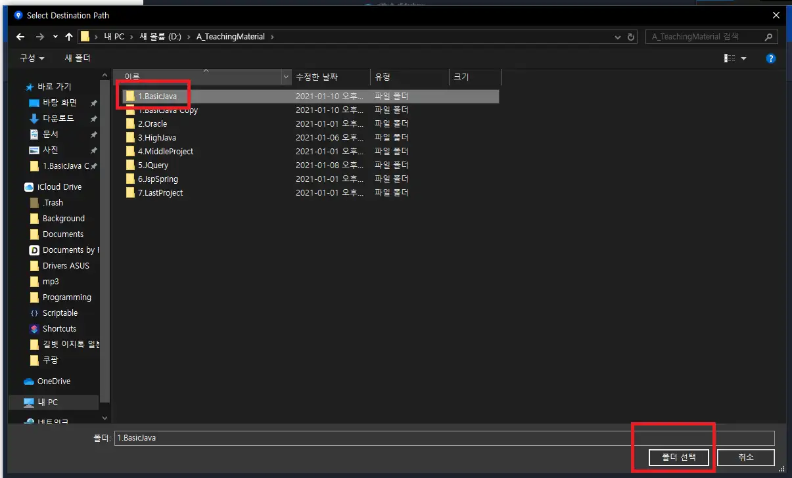Expand address bar history dropdown
The height and width of the screenshot is (478, 792).
point(617,37)
